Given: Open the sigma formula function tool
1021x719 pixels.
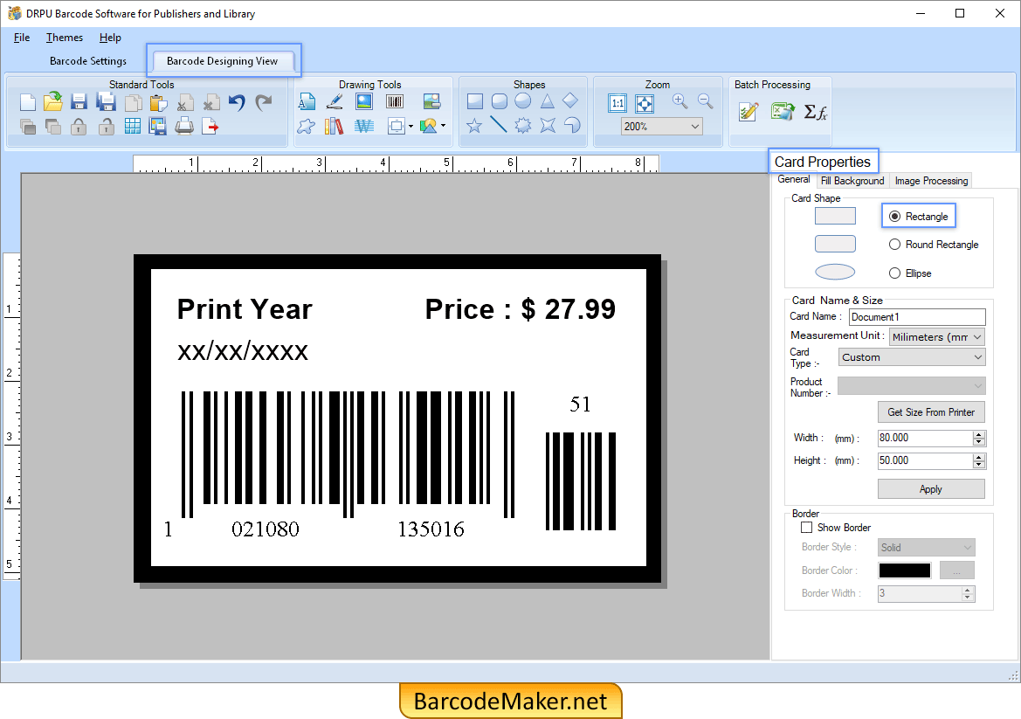Looking at the screenshot, I should pos(815,112).
